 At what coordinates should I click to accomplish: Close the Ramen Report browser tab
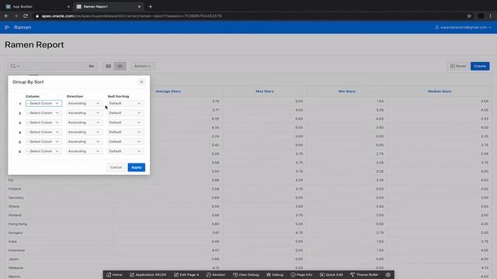pos(139,7)
